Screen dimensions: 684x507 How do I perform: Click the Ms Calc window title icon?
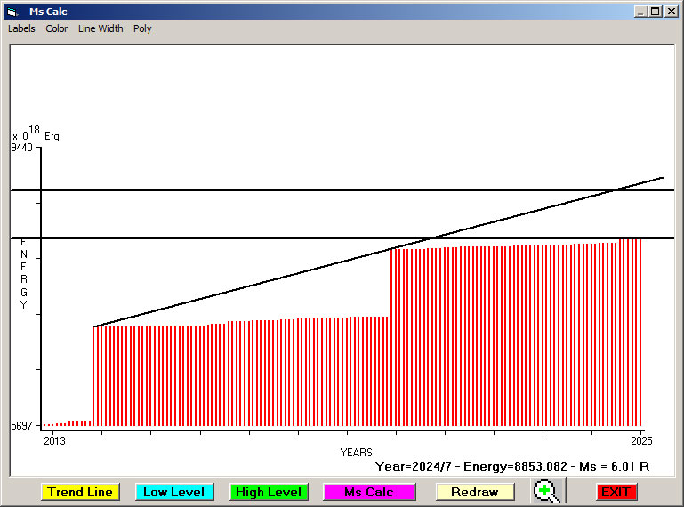click(12, 12)
